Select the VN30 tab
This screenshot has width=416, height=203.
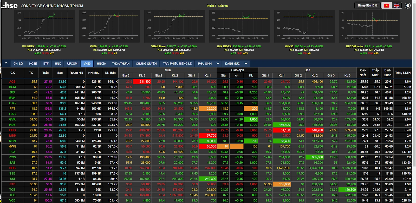click(x=87, y=64)
